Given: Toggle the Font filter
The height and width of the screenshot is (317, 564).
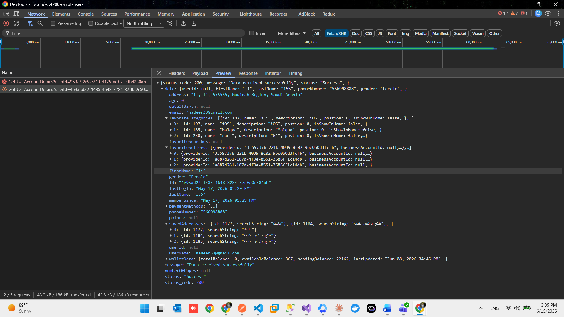Looking at the screenshot, I should [x=392, y=33].
